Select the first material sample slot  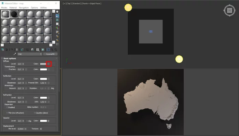tap(5, 14)
